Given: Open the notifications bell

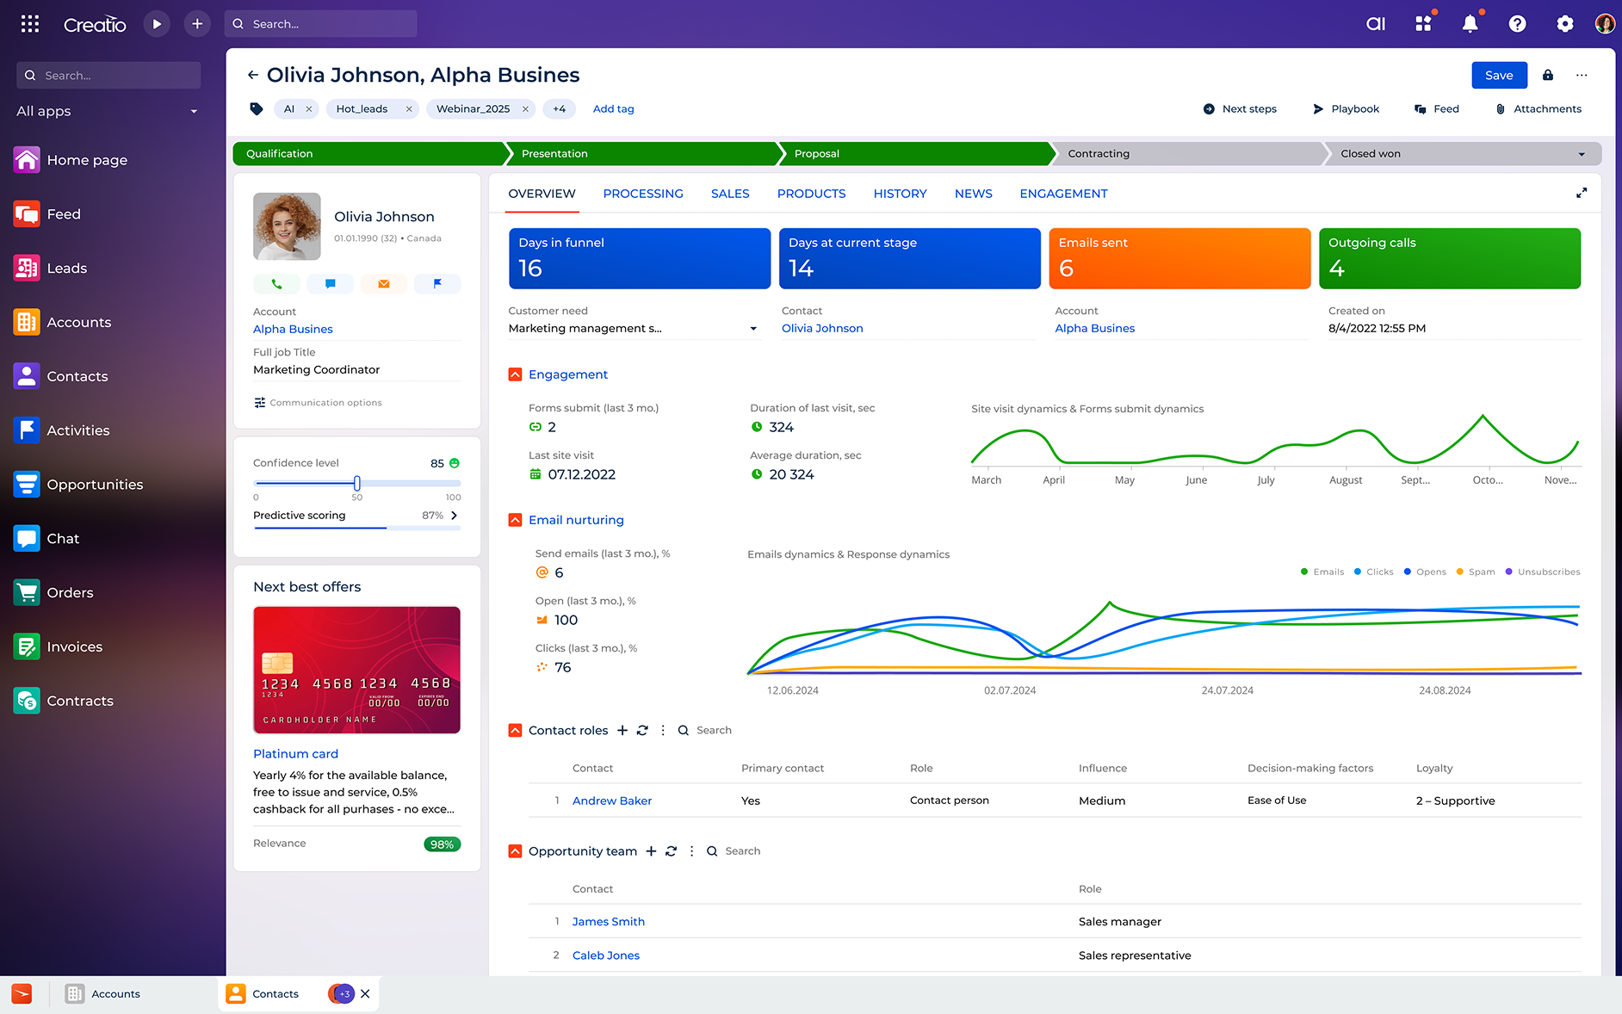Looking at the screenshot, I should [1470, 23].
